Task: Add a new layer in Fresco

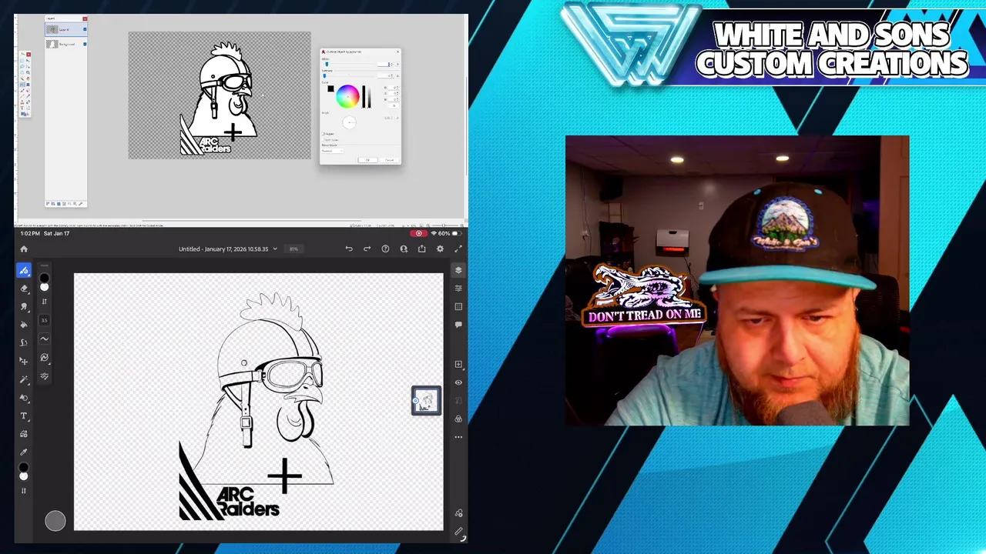Action: [x=458, y=364]
